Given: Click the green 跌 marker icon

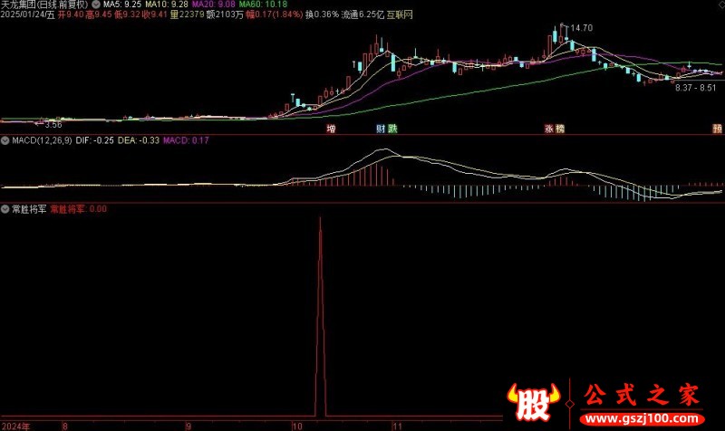Looking at the screenshot, I should pyautogui.click(x=392, y=129).
